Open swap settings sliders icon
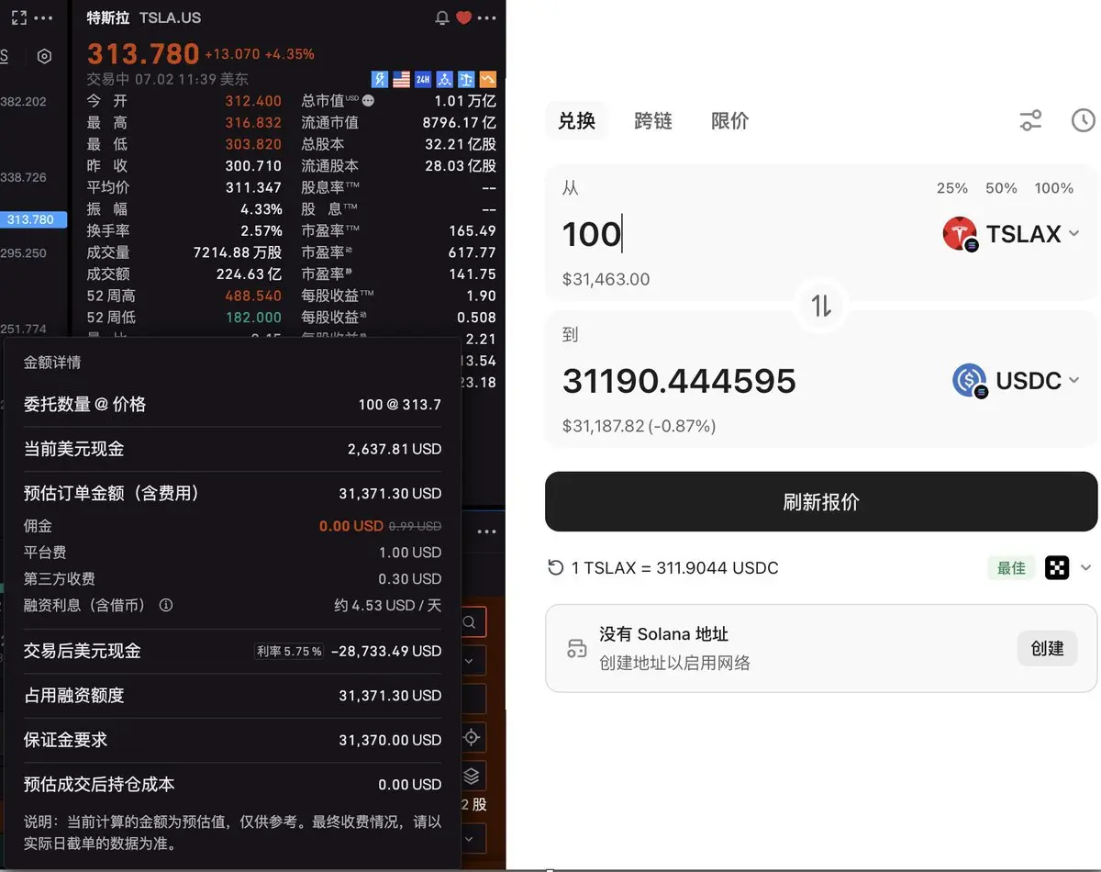Screen dimensions: 1101x872 point(1031,120)
